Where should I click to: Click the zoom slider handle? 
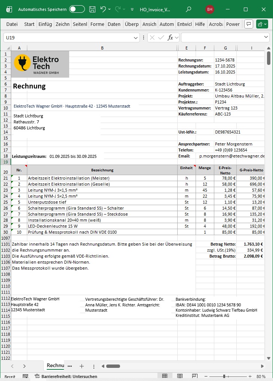coord(224,376)
